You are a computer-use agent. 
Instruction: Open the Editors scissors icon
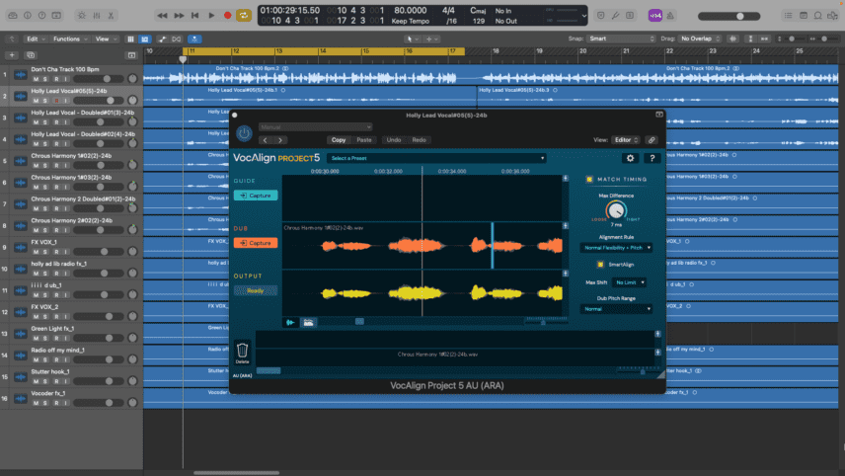pyautogui.click(x=111, y=16)
